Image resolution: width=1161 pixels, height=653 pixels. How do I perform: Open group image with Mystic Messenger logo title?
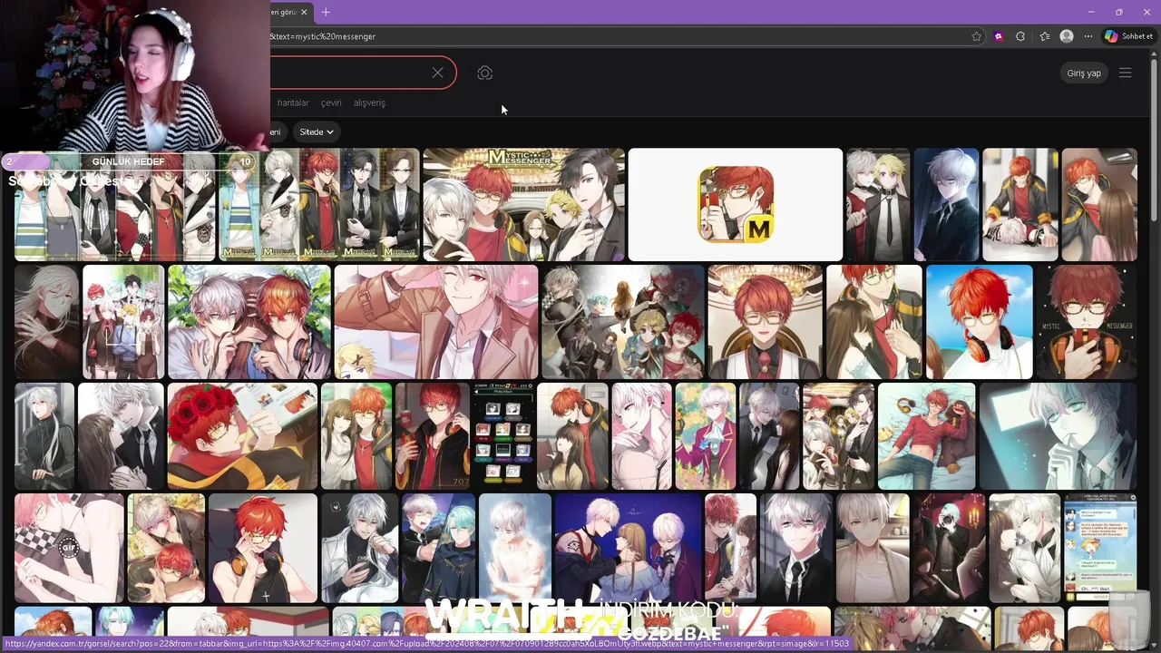(523, 205)
